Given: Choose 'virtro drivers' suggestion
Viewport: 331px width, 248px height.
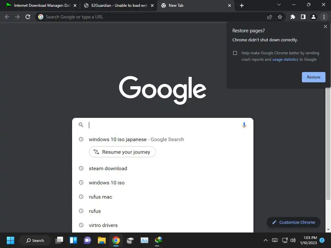Looking at the screenshot, I should coord(163,225).
